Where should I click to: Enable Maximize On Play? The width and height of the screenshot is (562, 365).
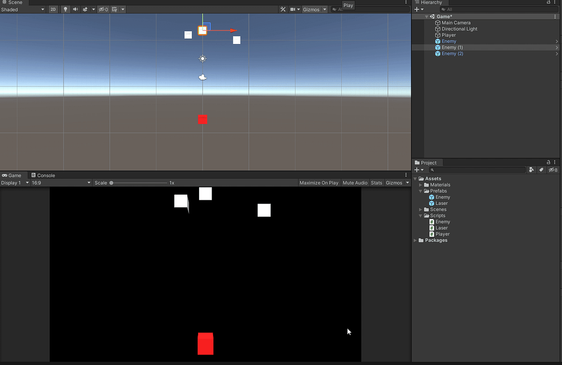tap(319, 182)
